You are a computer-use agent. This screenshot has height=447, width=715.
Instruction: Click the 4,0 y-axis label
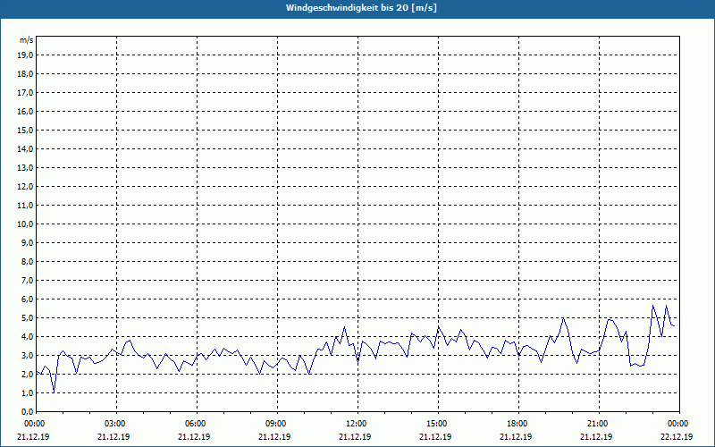tap(27, 337)
